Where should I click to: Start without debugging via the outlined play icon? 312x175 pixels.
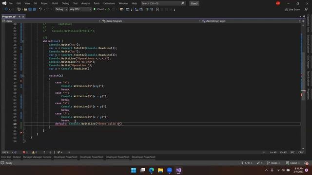[x=109, y=9]
